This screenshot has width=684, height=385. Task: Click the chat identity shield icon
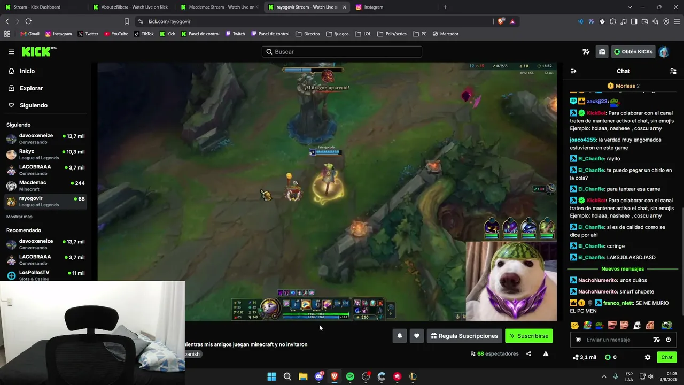[x=578, y=340]
